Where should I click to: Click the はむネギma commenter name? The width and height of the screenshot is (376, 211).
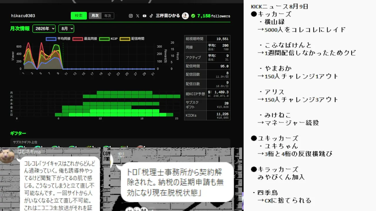coord(29,152)
